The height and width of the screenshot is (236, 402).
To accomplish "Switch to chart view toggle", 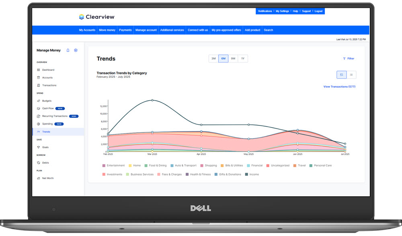I will point(341,75).
